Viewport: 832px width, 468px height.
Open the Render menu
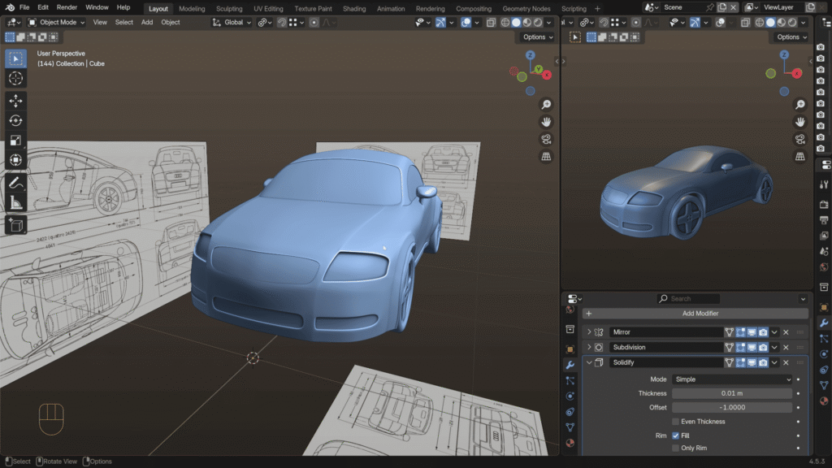(x=67, y=7)
